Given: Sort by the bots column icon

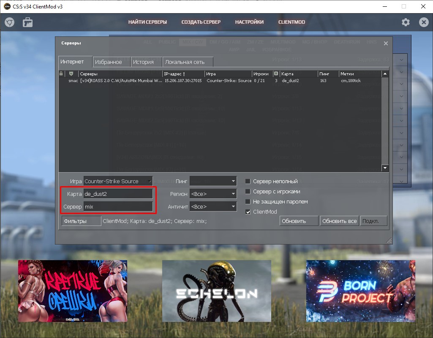Looking at the screenshot, I should pyautogui.click(x=276, y=74).
